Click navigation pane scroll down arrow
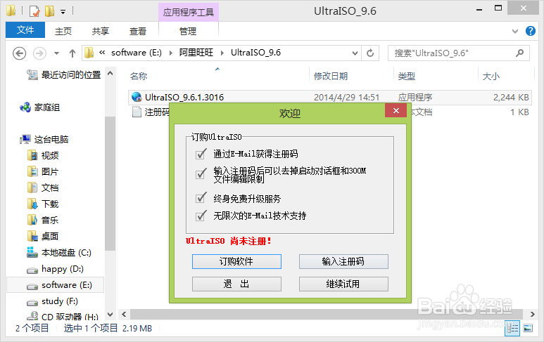 [110, 315]
